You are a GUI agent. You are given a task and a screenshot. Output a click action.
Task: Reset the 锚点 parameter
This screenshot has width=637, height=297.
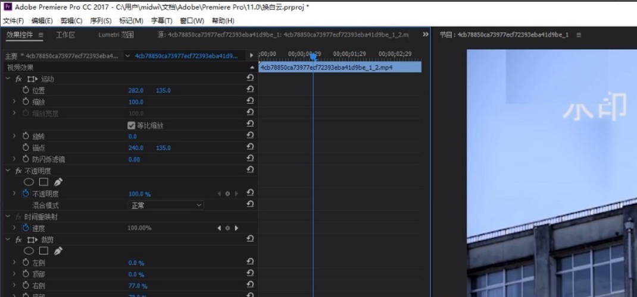[250, 146]
